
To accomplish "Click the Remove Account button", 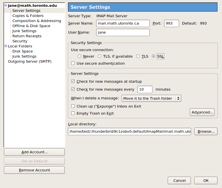I will tap(35, 170).
